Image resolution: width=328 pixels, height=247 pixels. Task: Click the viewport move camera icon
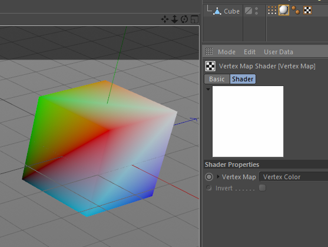pos(165,19)
